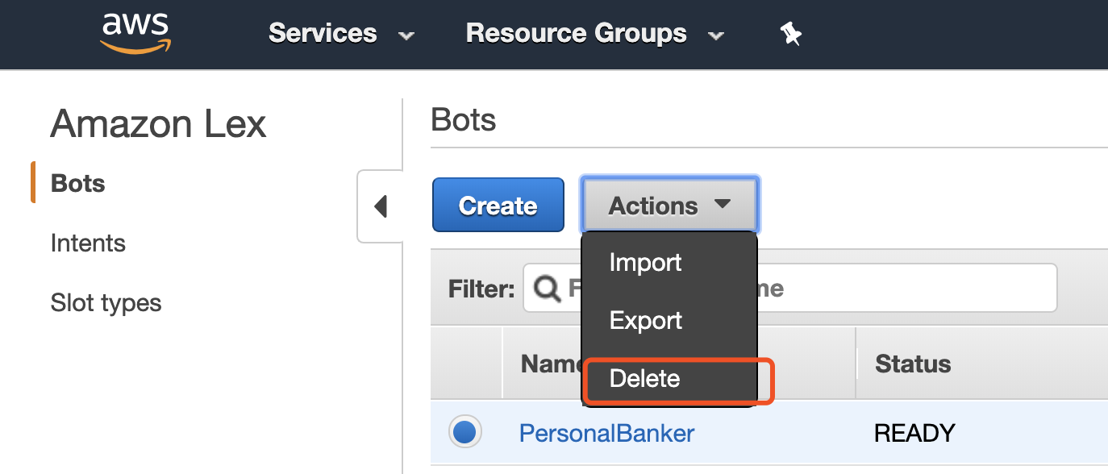Collapse the sidebar with the arrow handle
Screen dimensions: 1108x474
pos(381,206)
